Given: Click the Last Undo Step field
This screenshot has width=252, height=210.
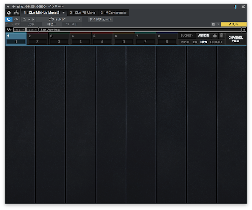Looking at the screenshot, I should coord(140,30).
